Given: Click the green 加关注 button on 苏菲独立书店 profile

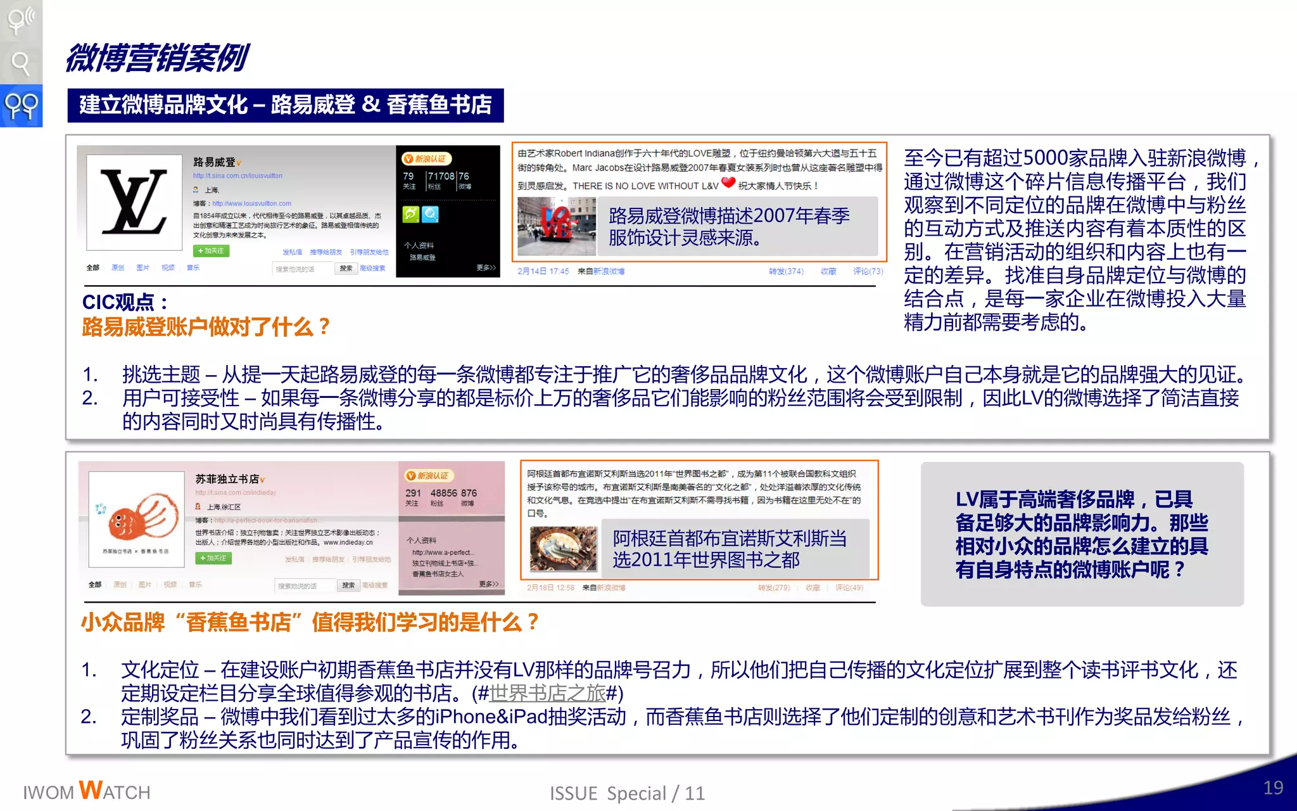Looking at the screenshot, I should click(213, 558).
